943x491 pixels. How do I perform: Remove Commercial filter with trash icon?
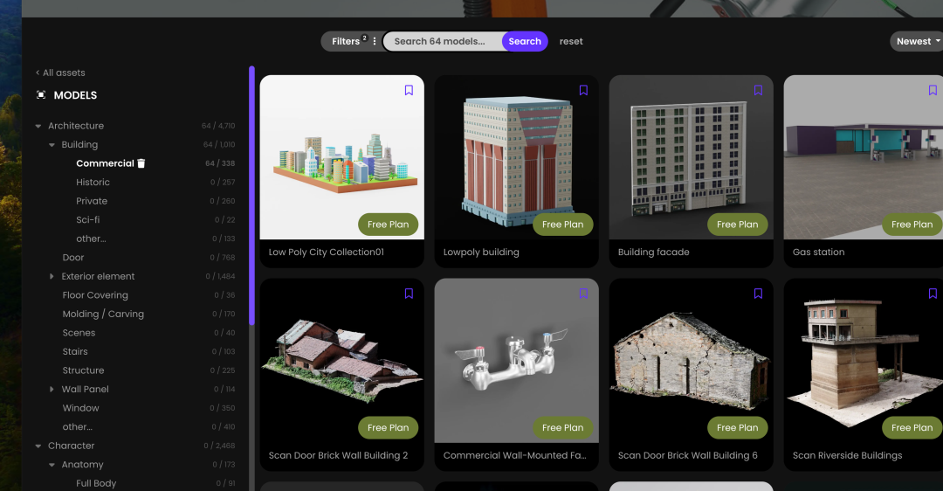tap(141, 163)
